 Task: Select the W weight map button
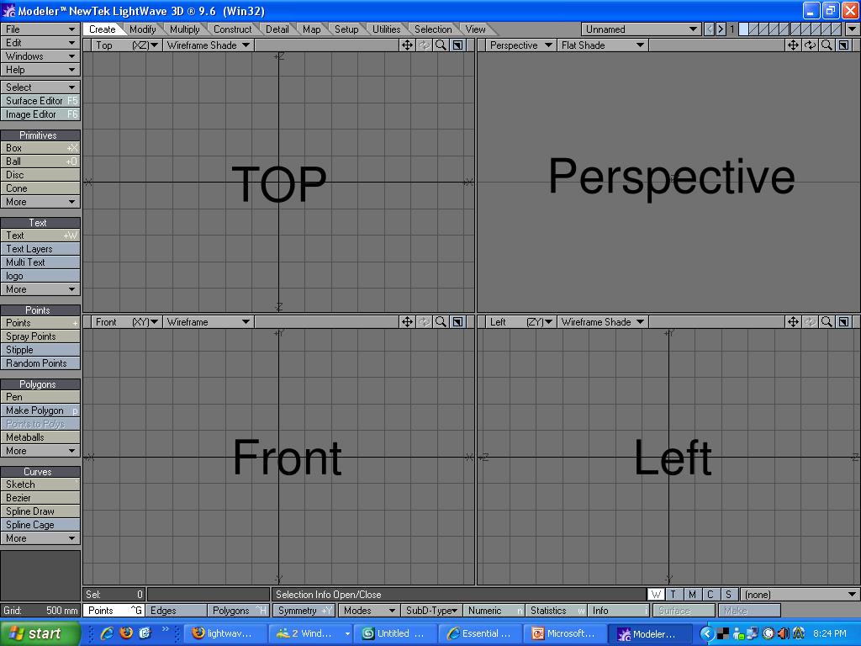click(x=656, y=595)
